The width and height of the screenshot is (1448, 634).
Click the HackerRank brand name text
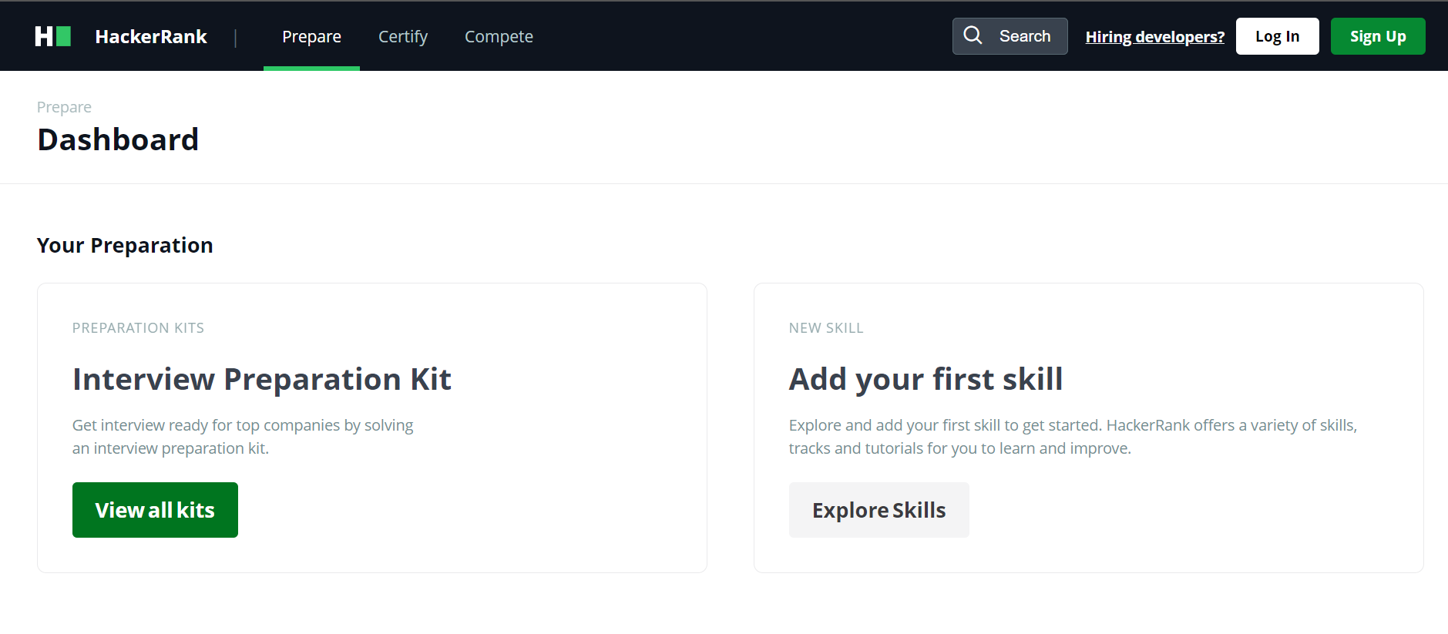[151, 36]
